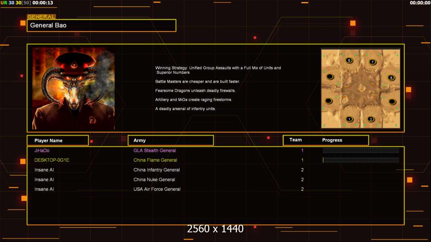431x242 pixels.
Task: Click the China Flame General army entry
Action: (155, 160)
